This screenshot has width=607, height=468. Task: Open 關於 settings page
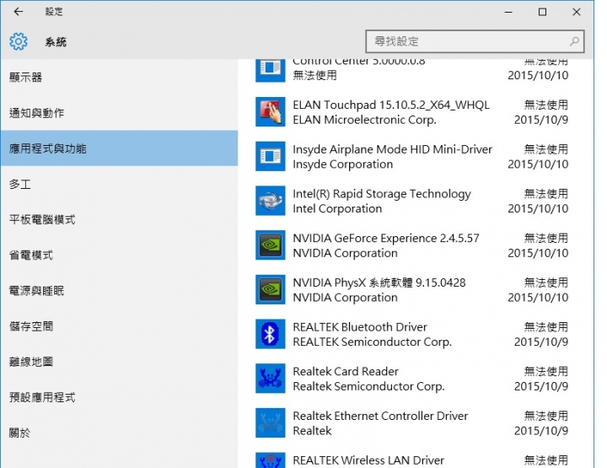(x=119, y=433)
